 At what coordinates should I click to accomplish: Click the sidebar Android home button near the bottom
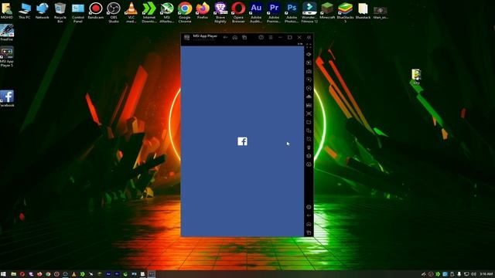[x=309, y=224]
